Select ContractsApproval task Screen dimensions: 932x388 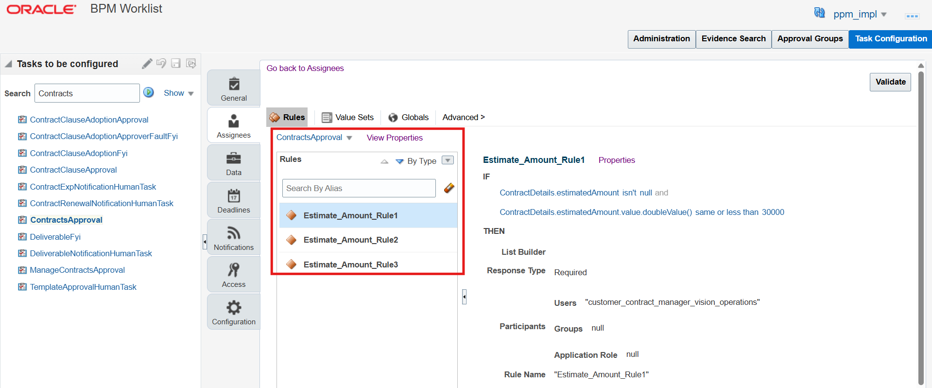[x=66, y=220]
